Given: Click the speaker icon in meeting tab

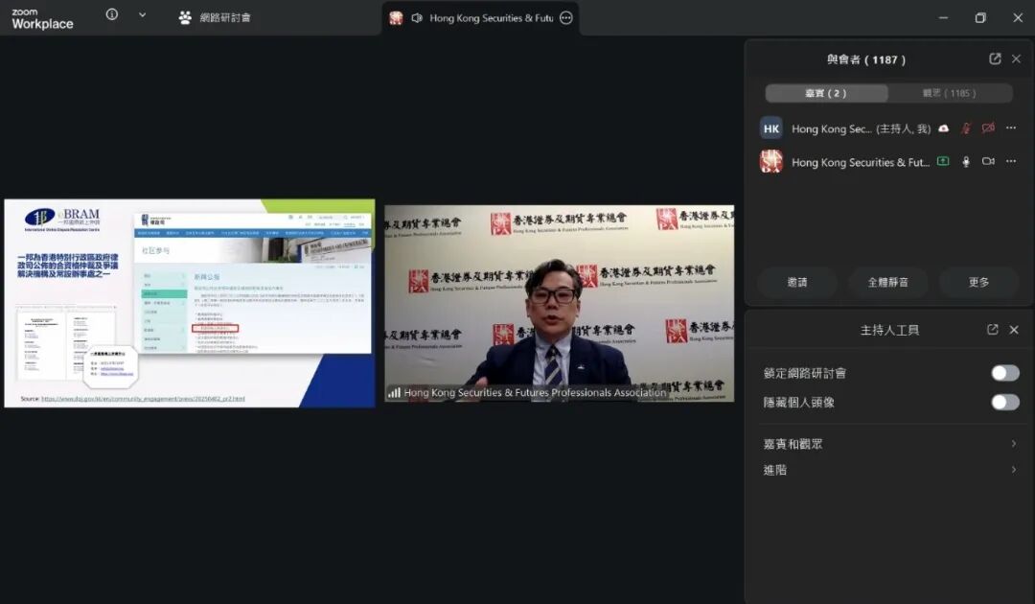Looking at the screenshot, I should 417,18.
